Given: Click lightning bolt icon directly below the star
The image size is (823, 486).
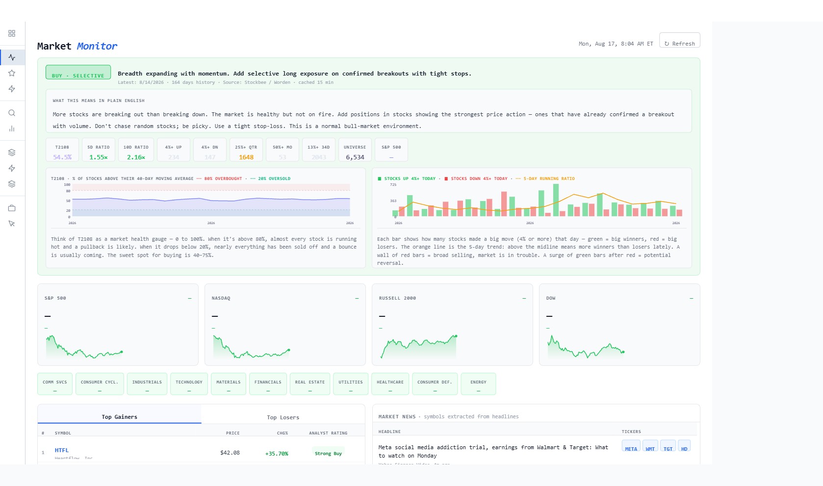Looking at the screenshot, I should coord(12,89).
